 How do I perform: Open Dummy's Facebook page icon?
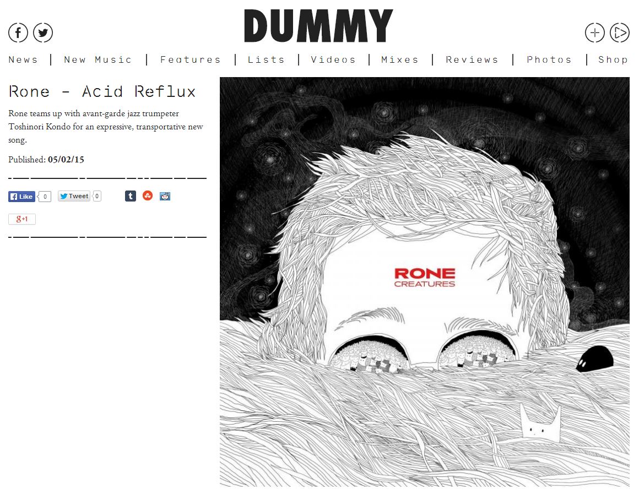tap(18, 32)
